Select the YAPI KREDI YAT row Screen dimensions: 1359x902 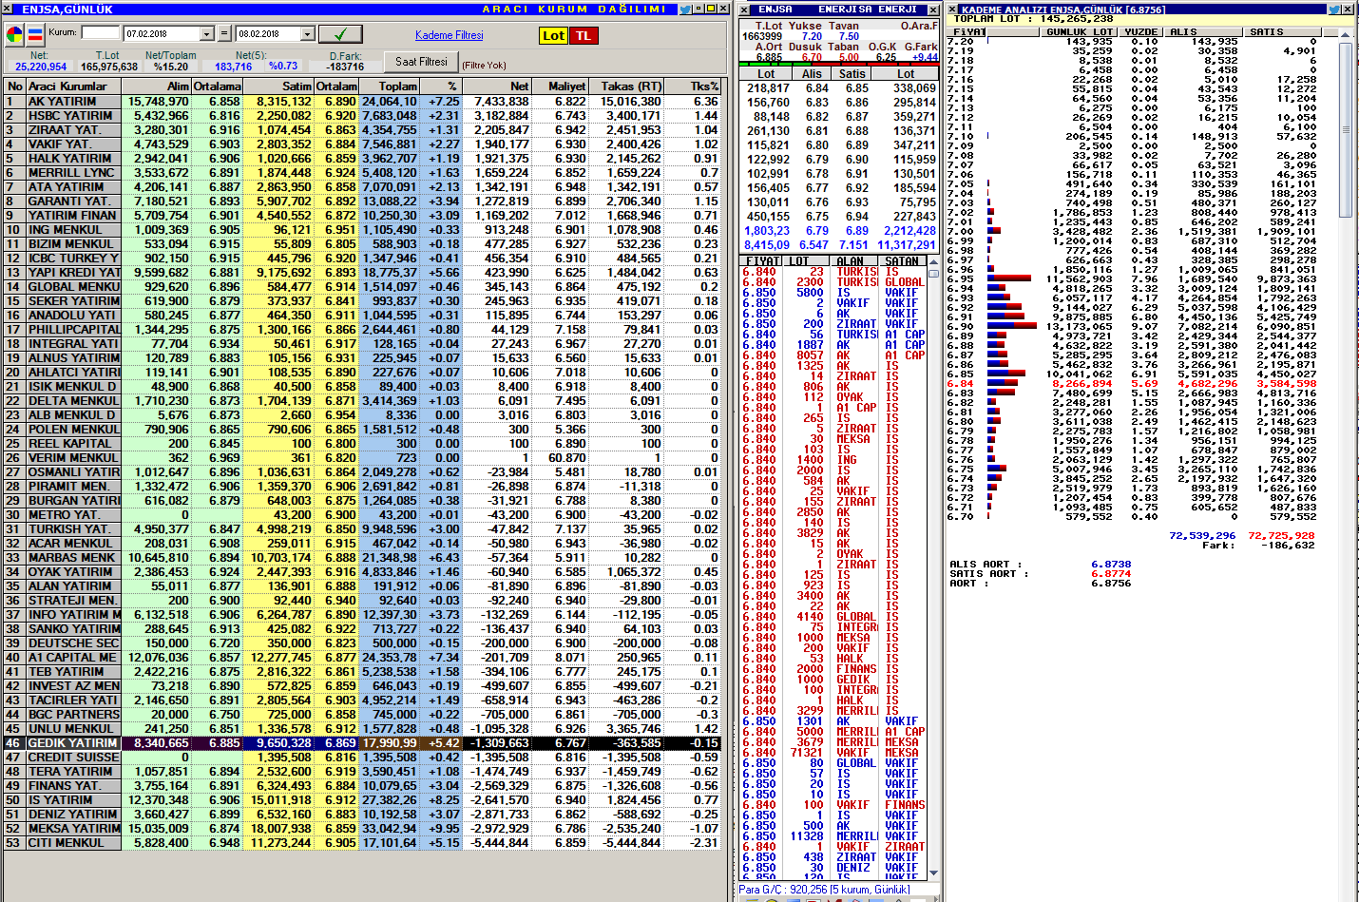click(x=363, y=272)
